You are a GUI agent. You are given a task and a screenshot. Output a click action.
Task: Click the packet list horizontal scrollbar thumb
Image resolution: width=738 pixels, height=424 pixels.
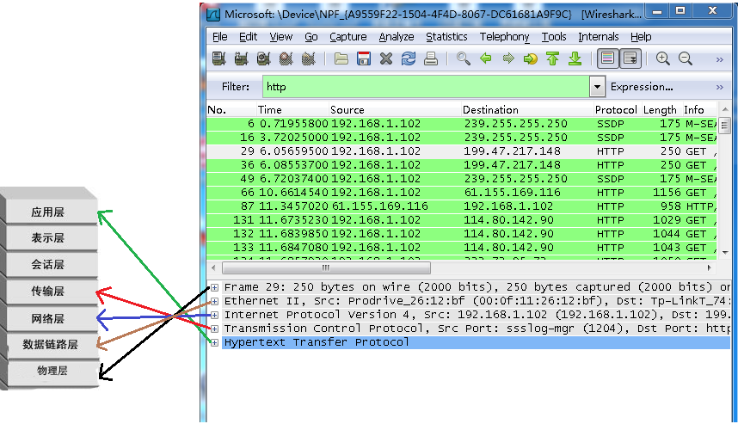click(x=326, y=267)
